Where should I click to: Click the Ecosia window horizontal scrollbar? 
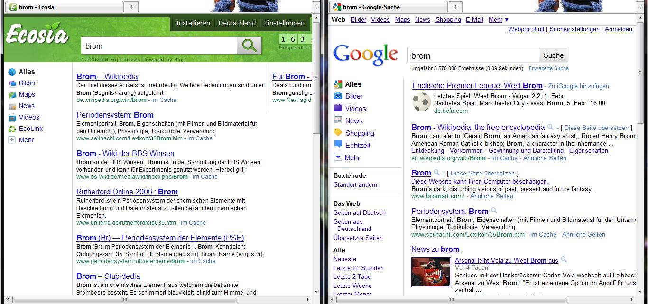click(124, 299)
